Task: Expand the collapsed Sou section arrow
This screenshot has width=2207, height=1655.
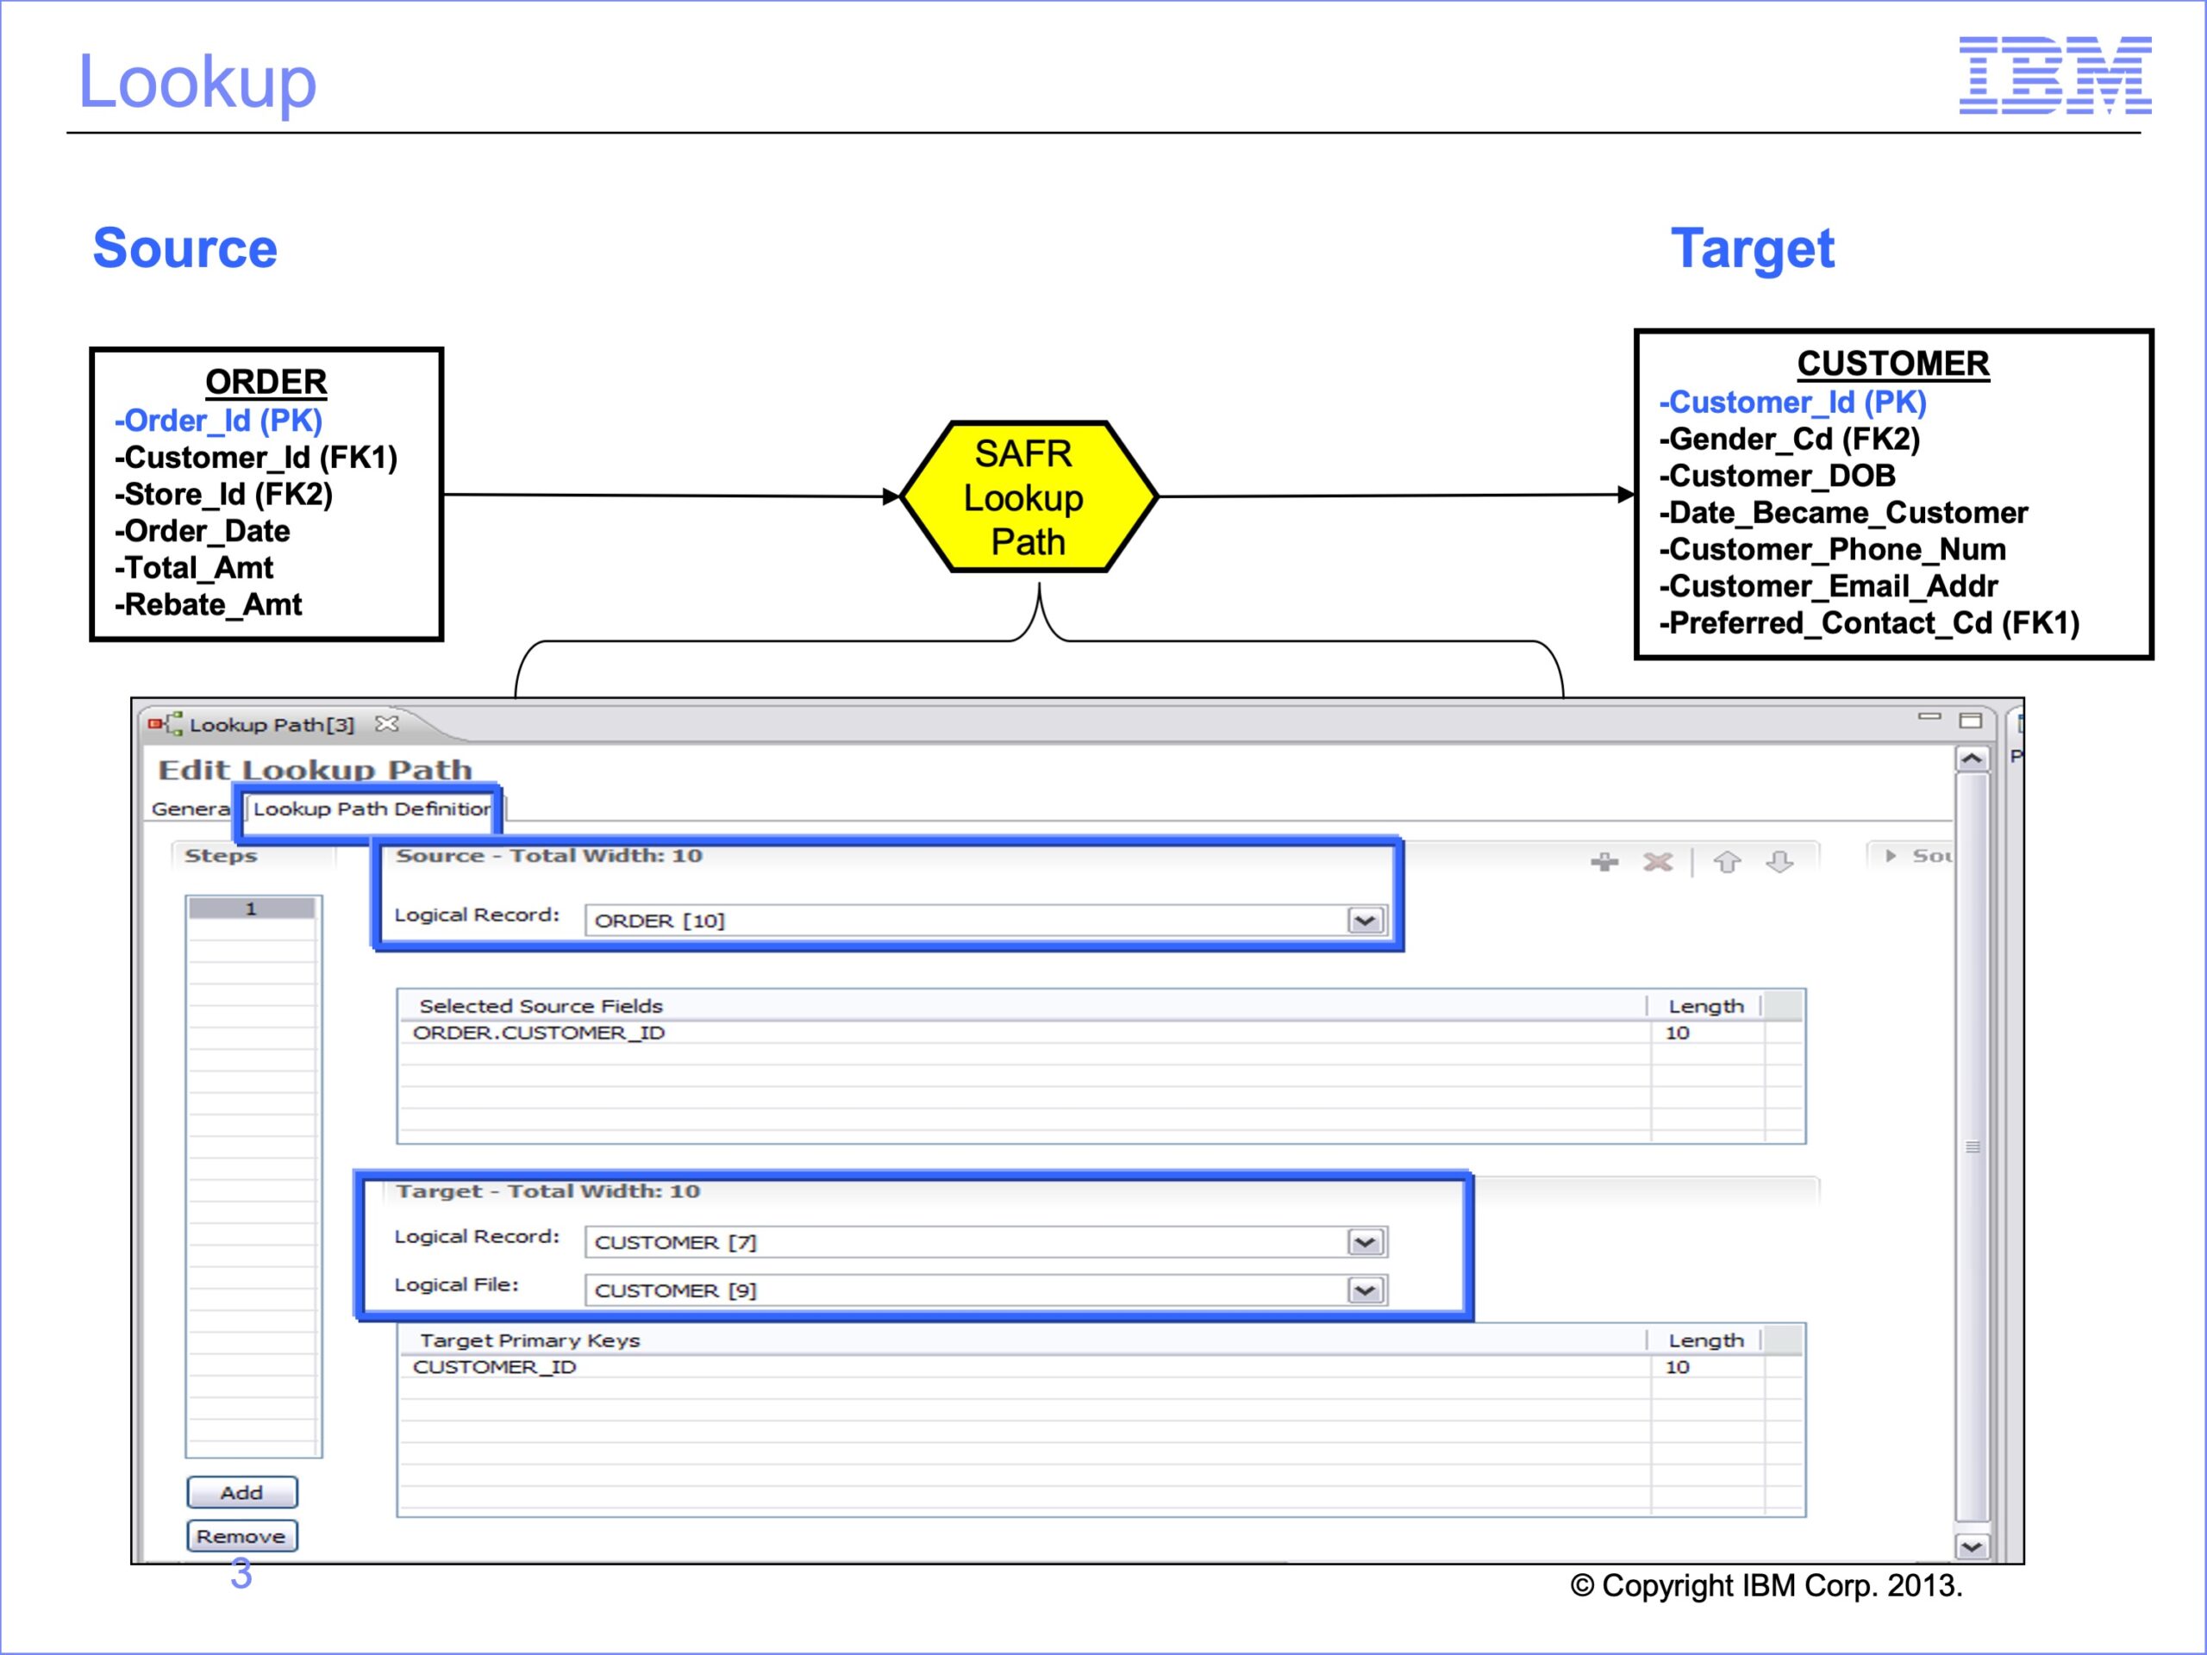Action: click(x=1890, y=856)
